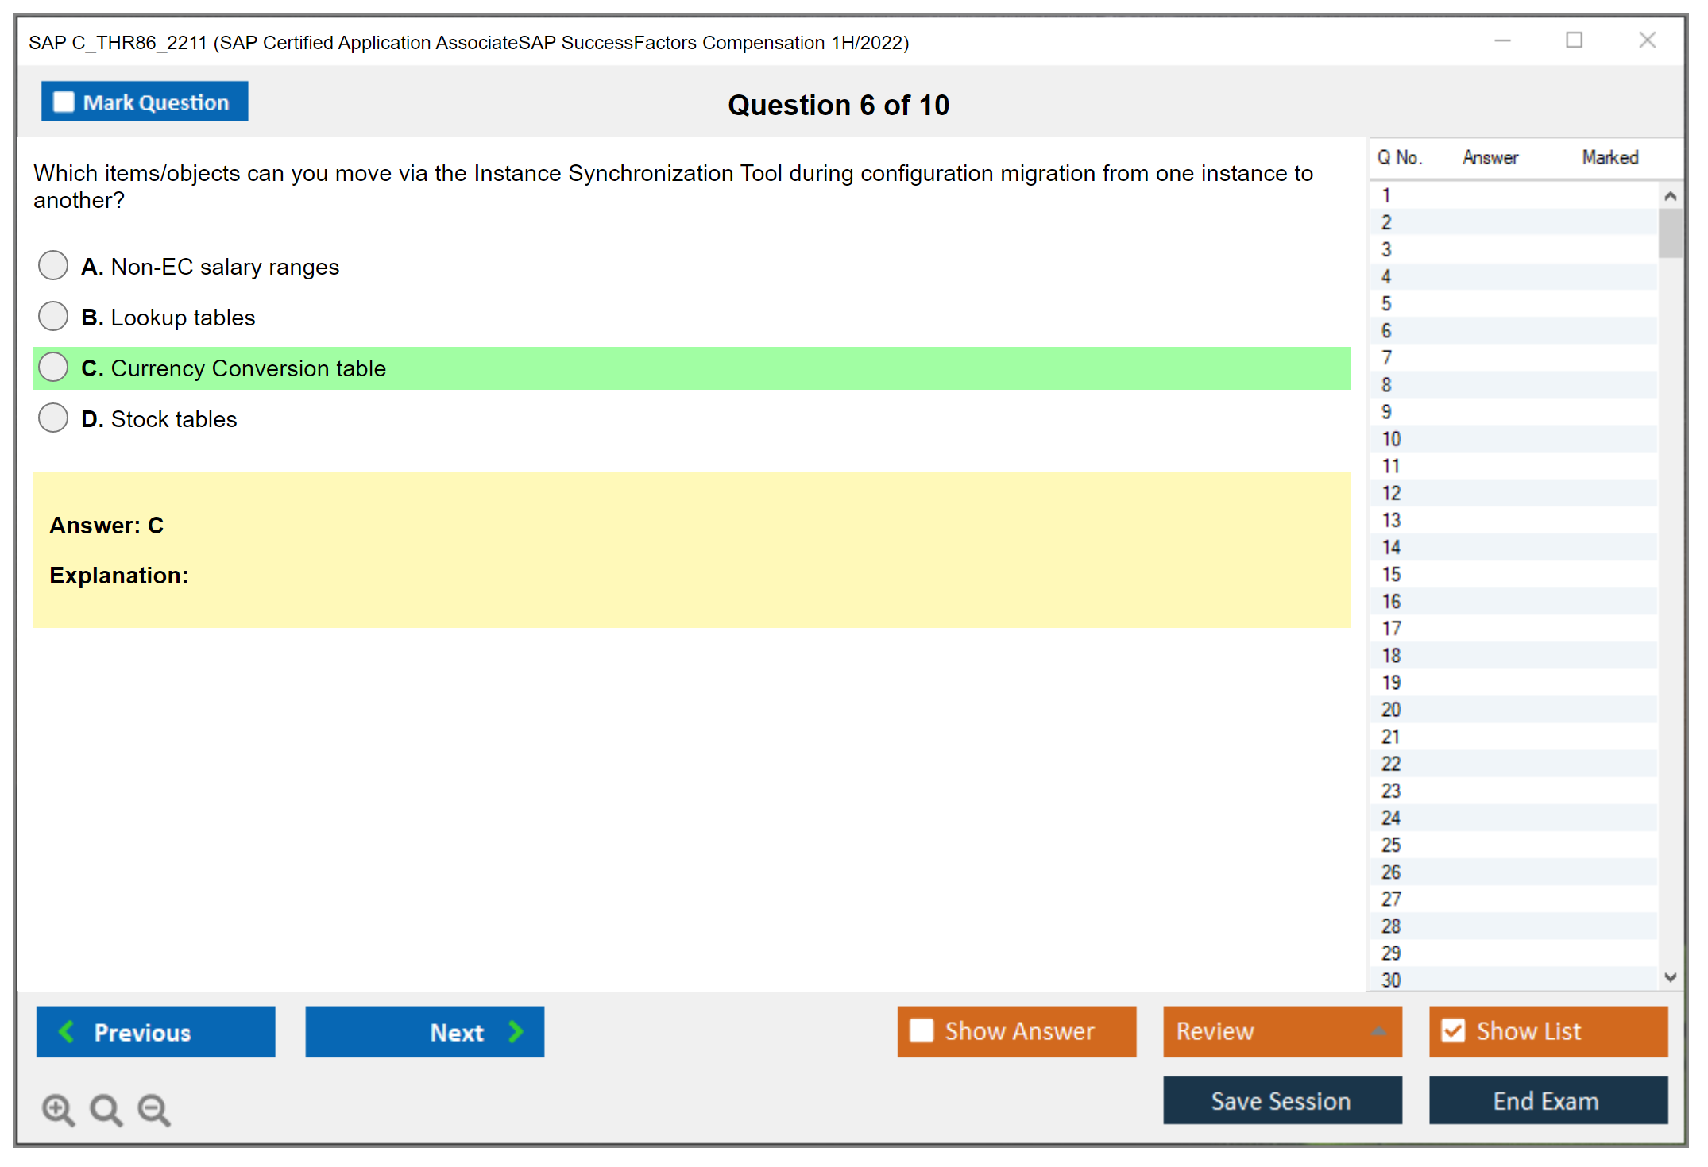
Task: Open question 25 from the list
Action: click(1391, 845)
